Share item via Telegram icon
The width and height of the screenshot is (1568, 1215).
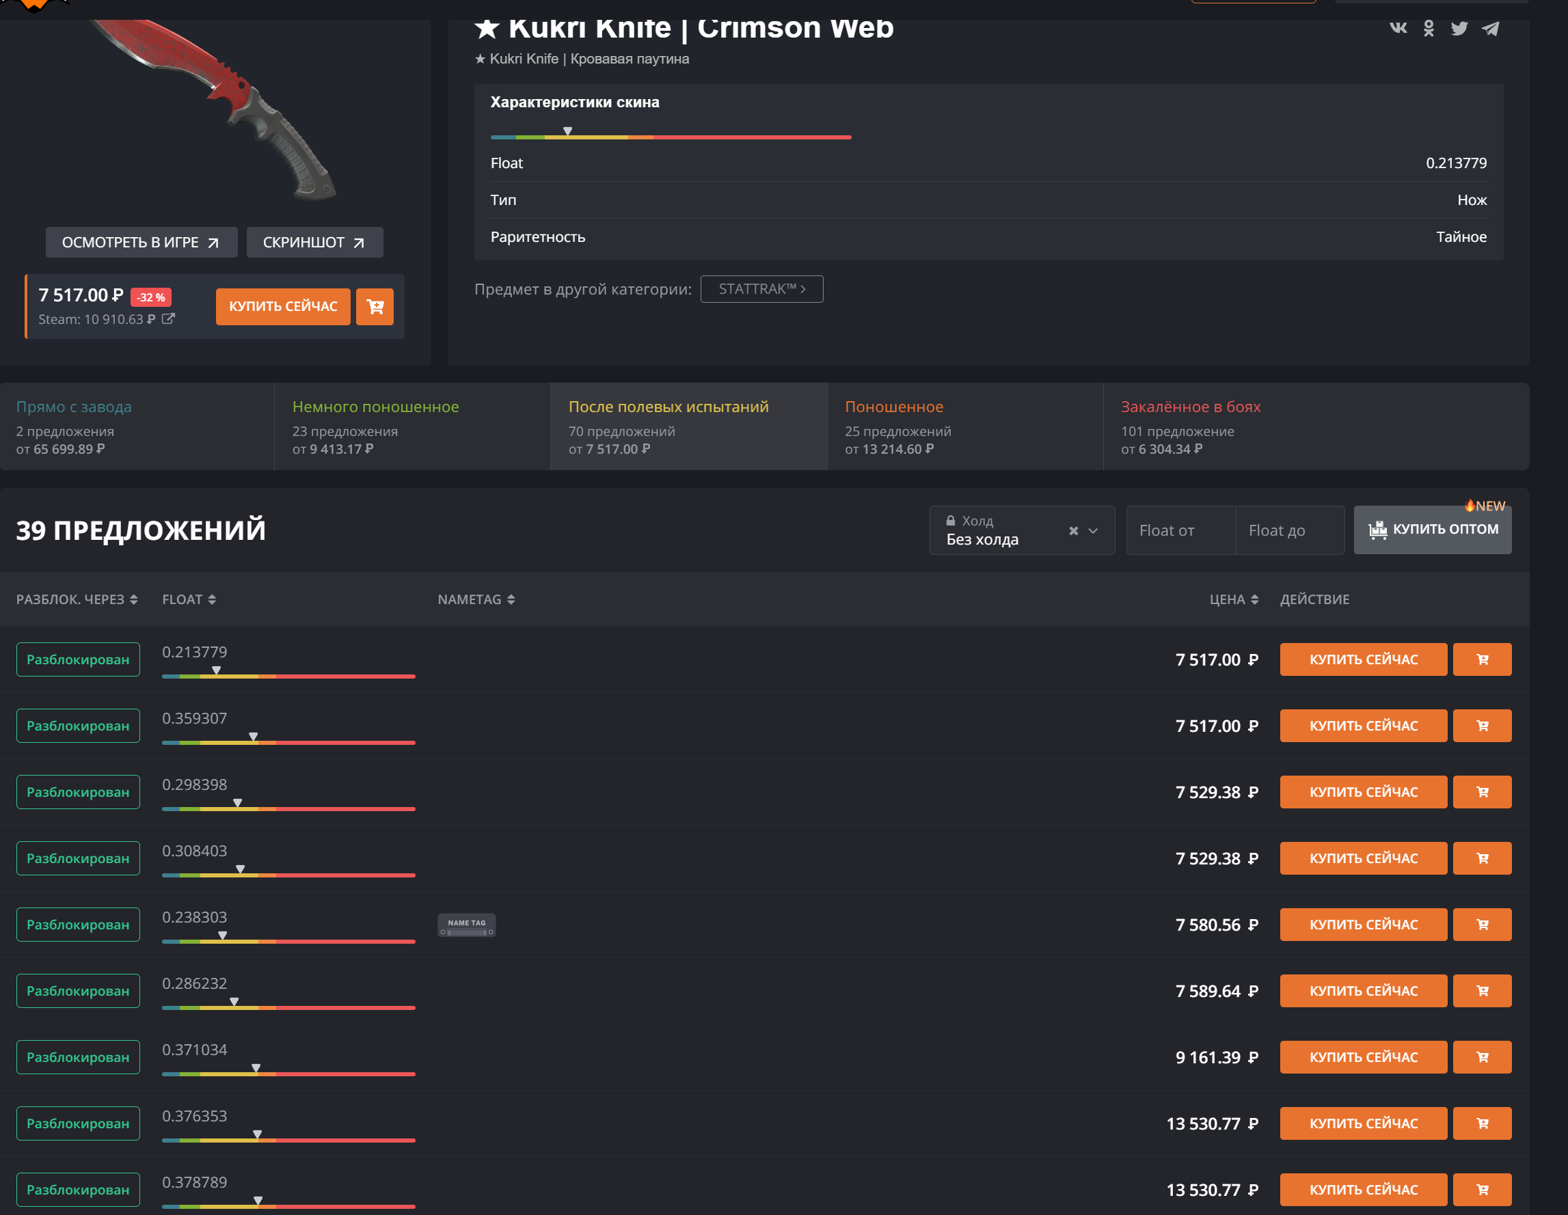coord(1491,28)
